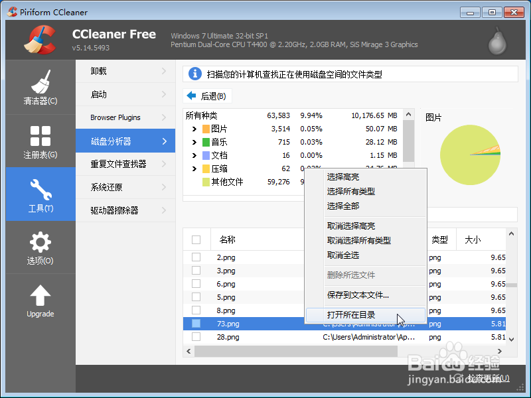The image size is (531, 398).
Task: Click the blue back arrow icon
Action: tap(191, 96)
